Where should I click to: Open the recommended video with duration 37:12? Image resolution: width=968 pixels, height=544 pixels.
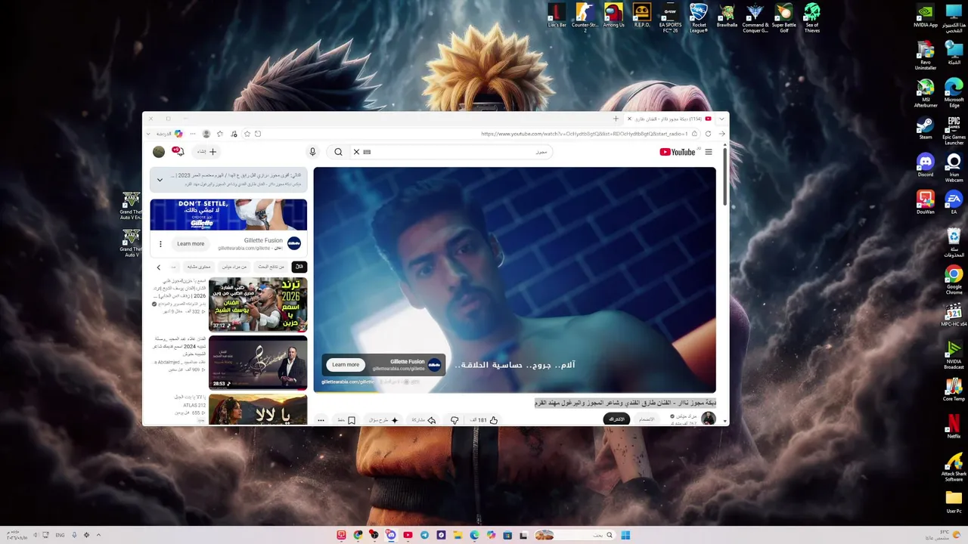click(258, 304)
